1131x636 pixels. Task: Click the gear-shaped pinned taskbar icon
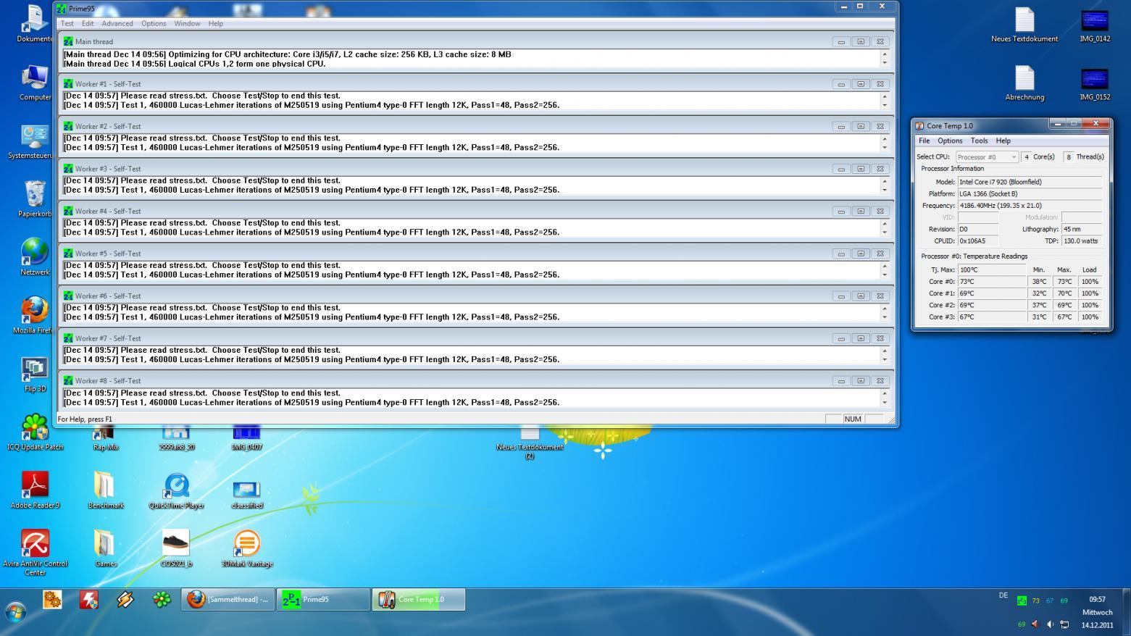point(52,599)
